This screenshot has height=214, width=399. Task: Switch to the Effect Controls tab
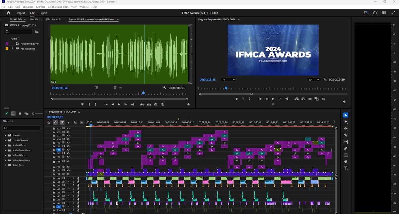pyautogui.click(x=53, y=20)
